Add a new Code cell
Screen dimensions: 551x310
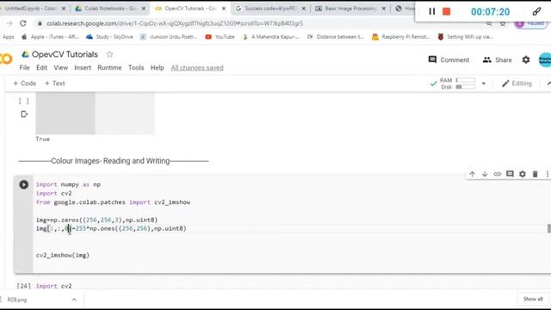click(24, 84)
